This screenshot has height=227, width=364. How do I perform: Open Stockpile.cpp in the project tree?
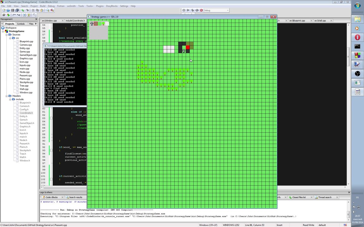(x=26, y=82)
